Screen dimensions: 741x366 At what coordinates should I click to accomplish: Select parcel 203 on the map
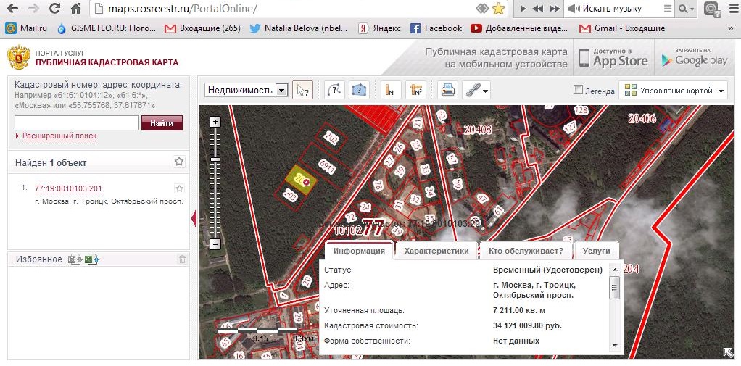[x=291, y=196]
